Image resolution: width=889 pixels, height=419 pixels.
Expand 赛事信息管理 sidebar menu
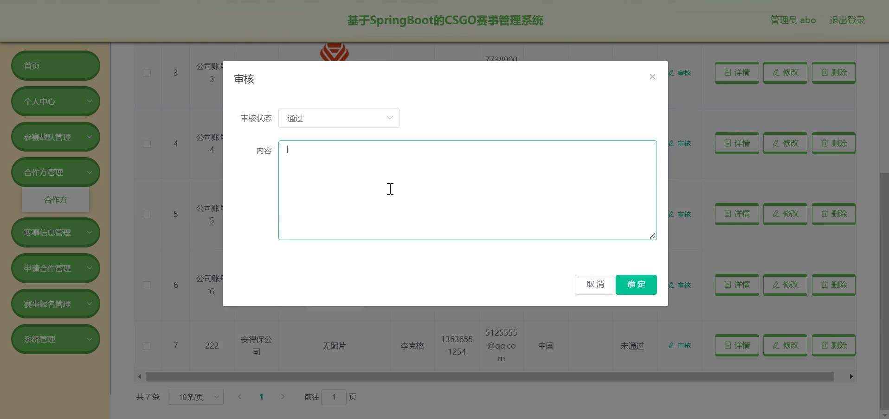[56, 233]
